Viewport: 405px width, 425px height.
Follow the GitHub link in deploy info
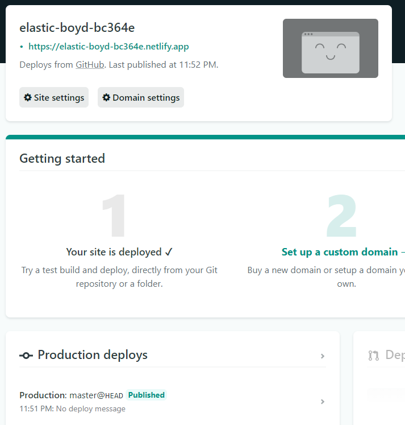point(90,65)
